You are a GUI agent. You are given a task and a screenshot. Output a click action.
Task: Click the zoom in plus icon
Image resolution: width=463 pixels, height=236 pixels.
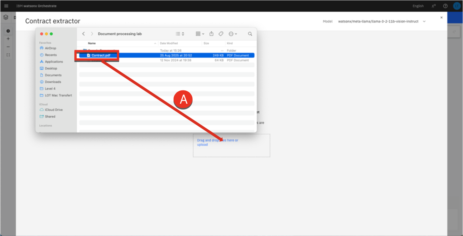[8, 39]
